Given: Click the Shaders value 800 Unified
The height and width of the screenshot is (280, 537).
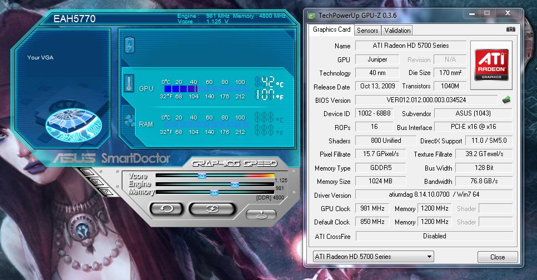Looking at the screenshot, I should pos(386,141).
